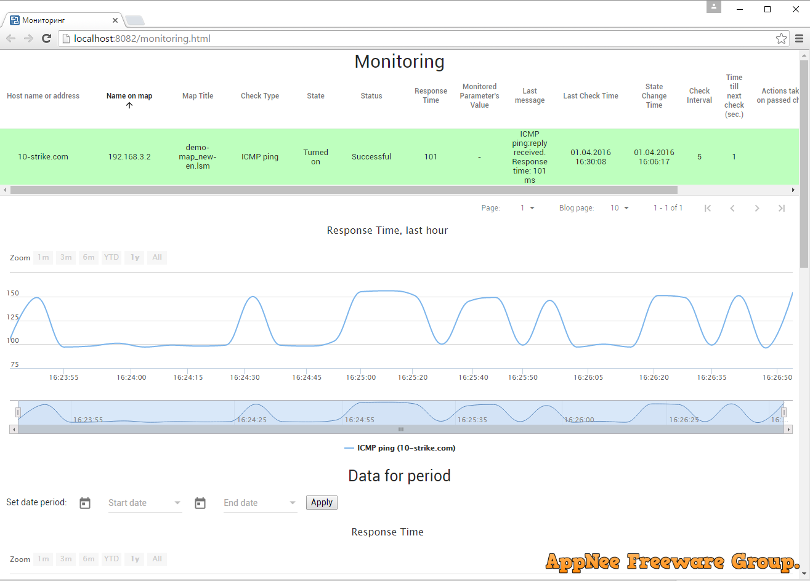810x581 pixels.
Task: Click the YTD zoom button in last hour chart
Action: tap(111, 257)
